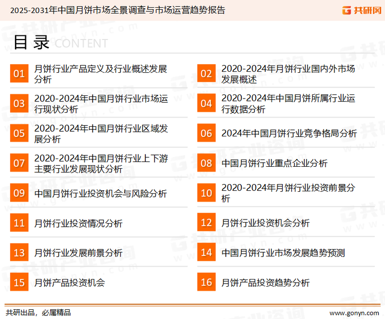Open chapter 月饼行业产品定义及行业概述发展分析
Image resolution: width=385 pixels, height=319 pixels.
(101, 74)
